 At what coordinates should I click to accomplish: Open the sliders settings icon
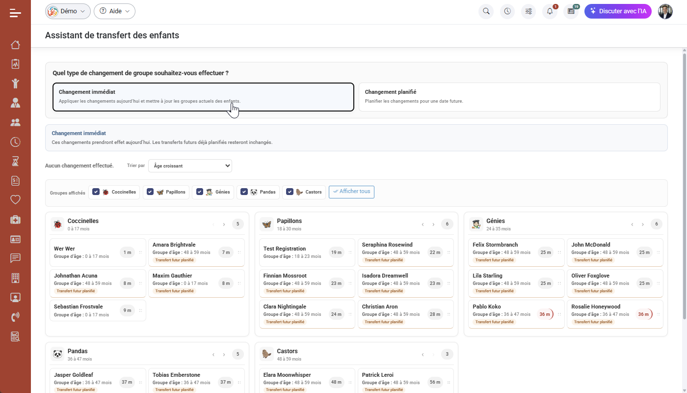tap(528, 11)
